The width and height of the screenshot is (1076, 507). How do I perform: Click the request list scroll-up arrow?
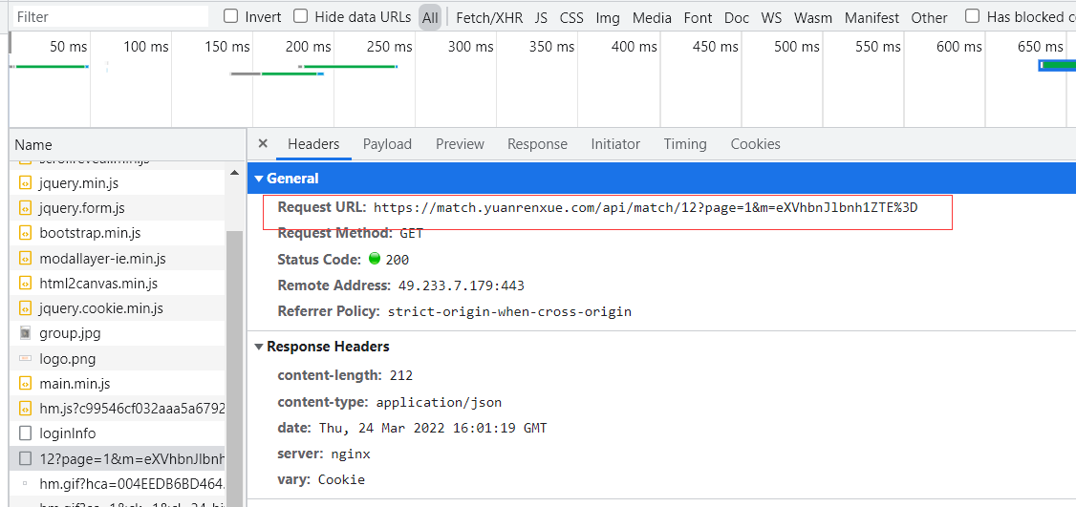coord(235,172)
